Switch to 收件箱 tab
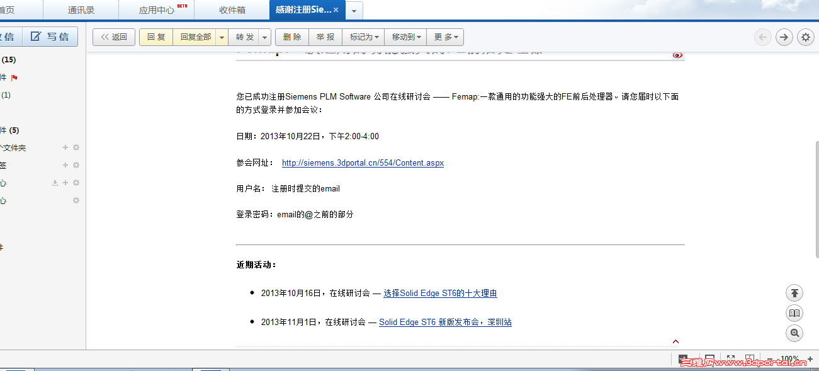The height and width of the screenshot is (371, 819). pyautogui.click(x=232, y=10)
